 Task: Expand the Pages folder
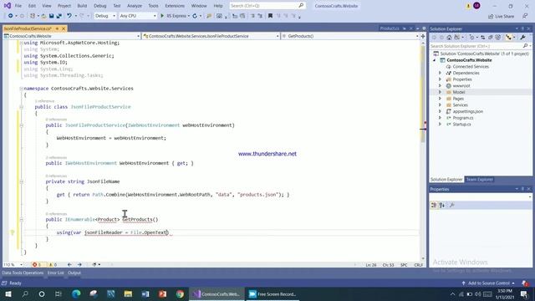coord(440,99)
